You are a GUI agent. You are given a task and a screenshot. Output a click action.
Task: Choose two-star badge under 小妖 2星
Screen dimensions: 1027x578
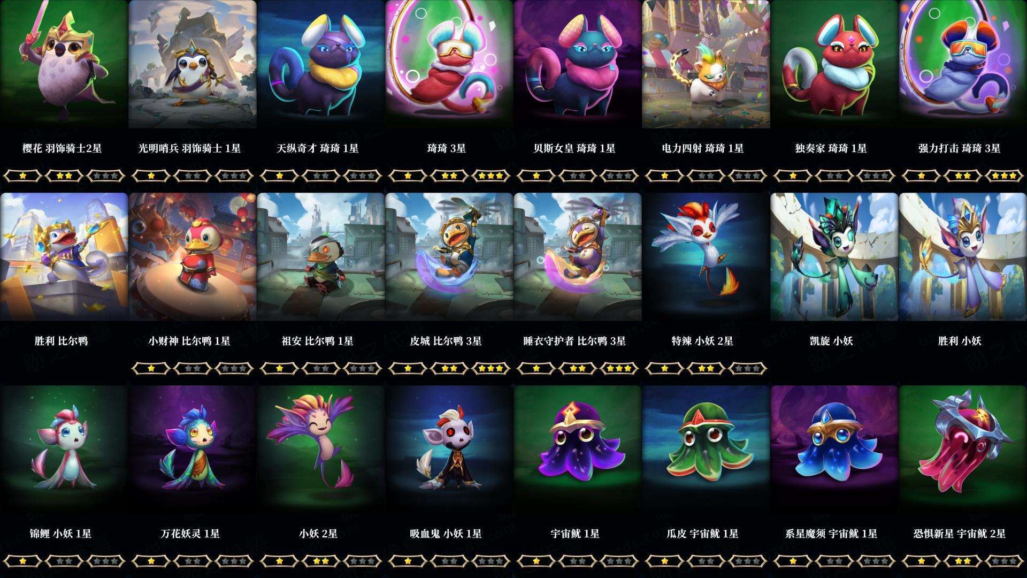pyautogui.click(x=321, y=561)
